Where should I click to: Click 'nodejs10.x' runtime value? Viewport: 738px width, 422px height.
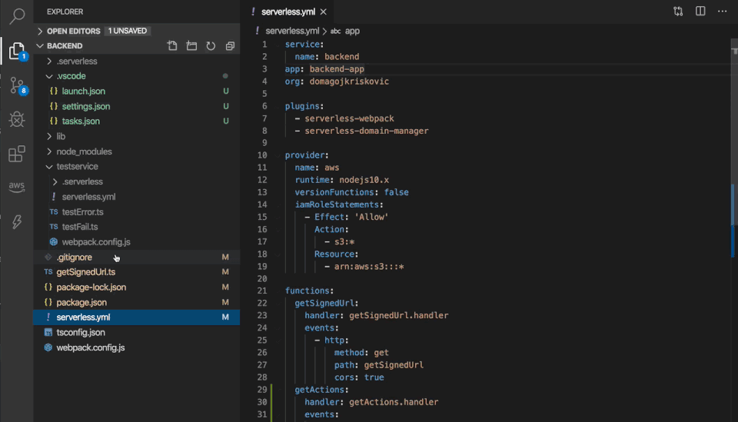pos(364,180)
